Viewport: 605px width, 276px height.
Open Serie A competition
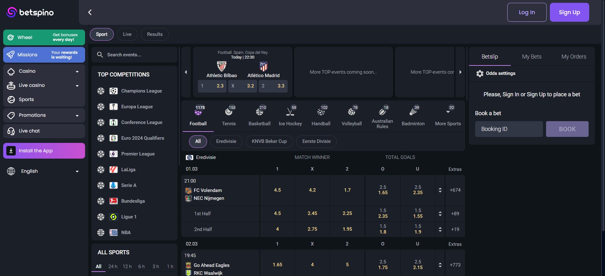click(135, 185)
